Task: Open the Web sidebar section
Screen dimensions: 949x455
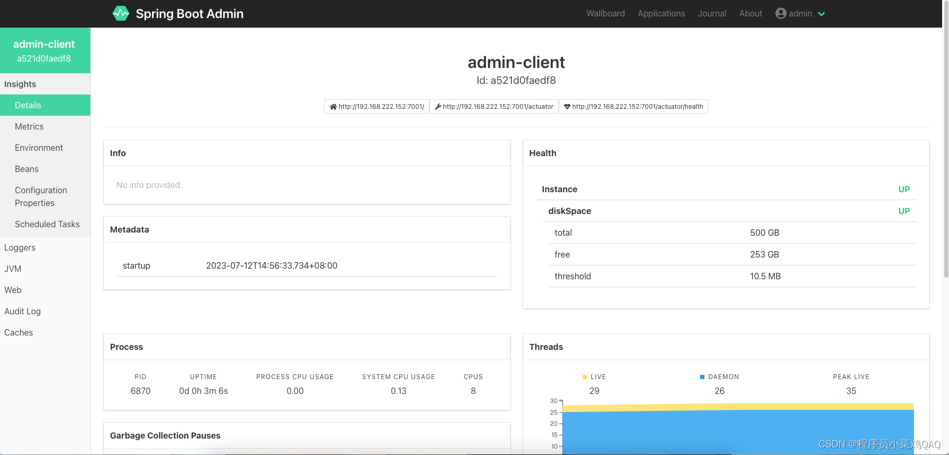Action: pos(45,290)
